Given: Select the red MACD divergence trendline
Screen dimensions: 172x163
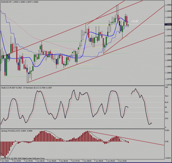Looking at the screenshot, I should coord(126,138).
